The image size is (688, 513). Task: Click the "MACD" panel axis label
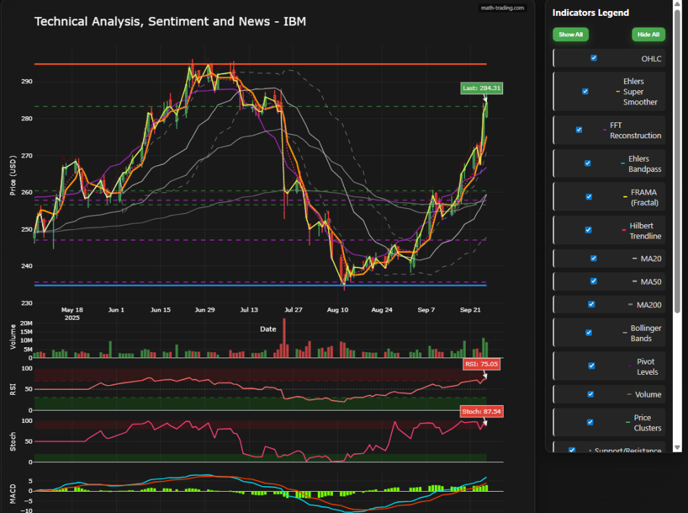(x=12, y=494)
